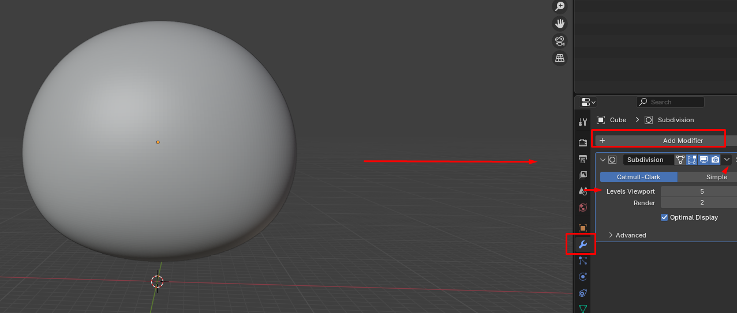
Task: Open the Modifiers wrench tab
Action: coord(583,244)
